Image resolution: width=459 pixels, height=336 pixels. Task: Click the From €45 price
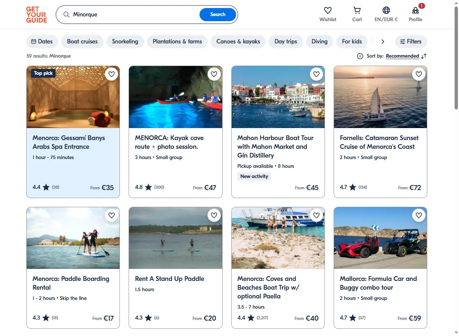[307, 188]
